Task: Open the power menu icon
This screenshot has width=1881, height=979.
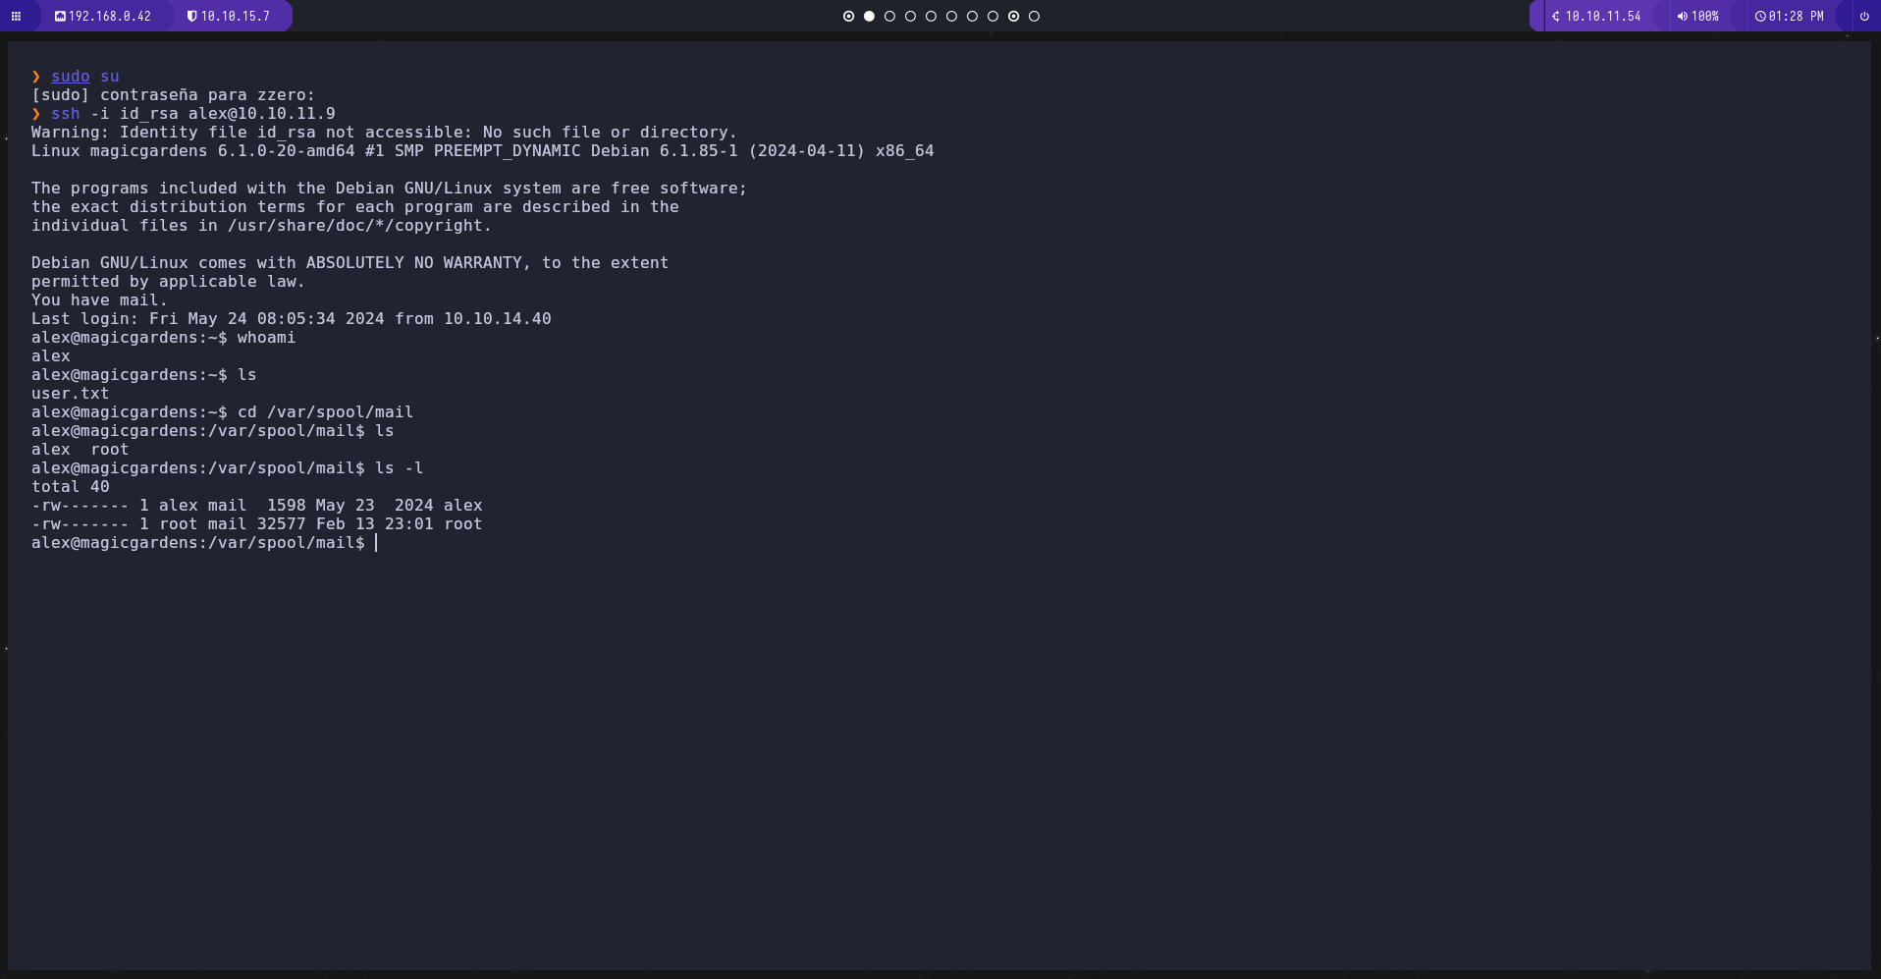Action: coord(1863,17)
